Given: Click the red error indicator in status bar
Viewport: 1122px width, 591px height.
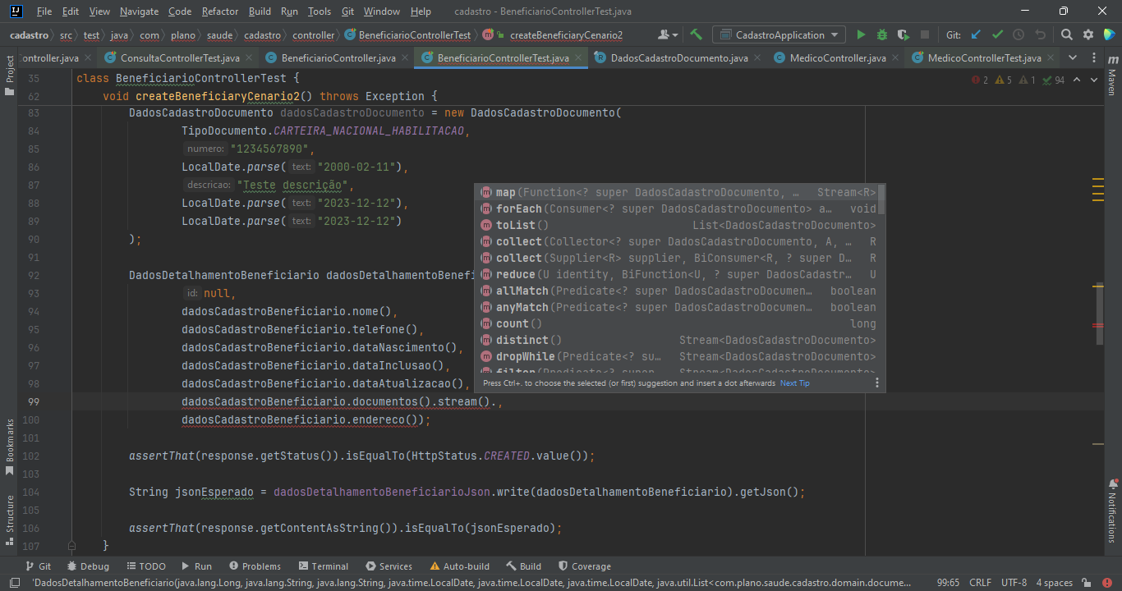Looking at the screenshot, I should point(1108,583).
